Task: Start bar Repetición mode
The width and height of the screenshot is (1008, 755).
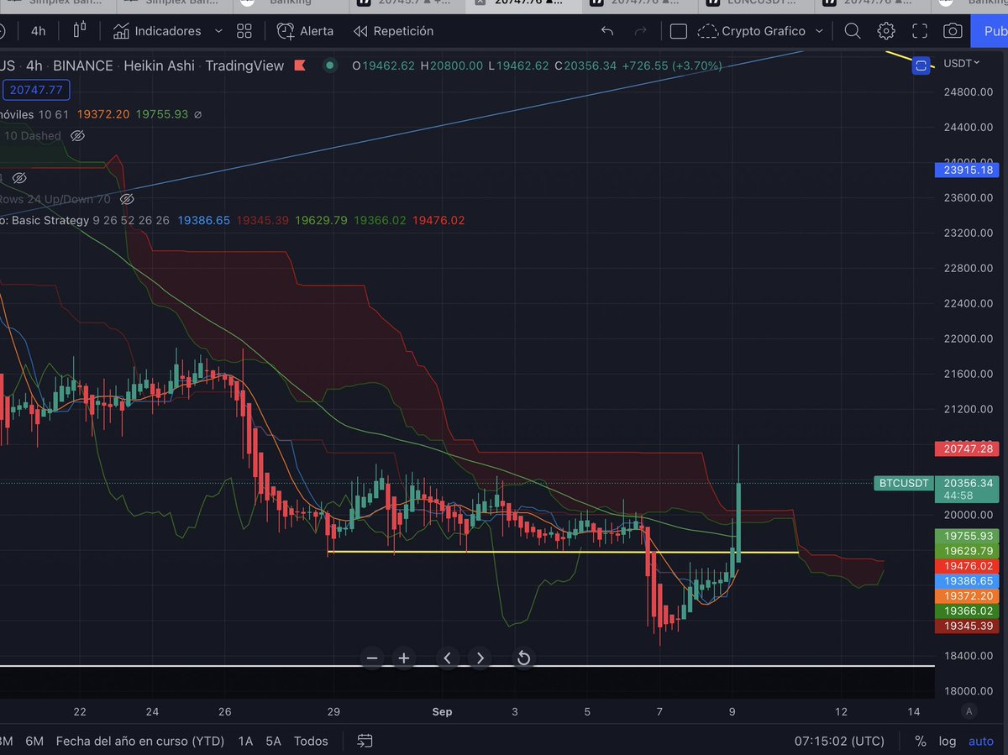Action: point(393,31)
